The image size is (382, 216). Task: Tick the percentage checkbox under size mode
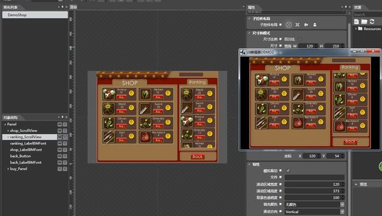pos(300,39)
